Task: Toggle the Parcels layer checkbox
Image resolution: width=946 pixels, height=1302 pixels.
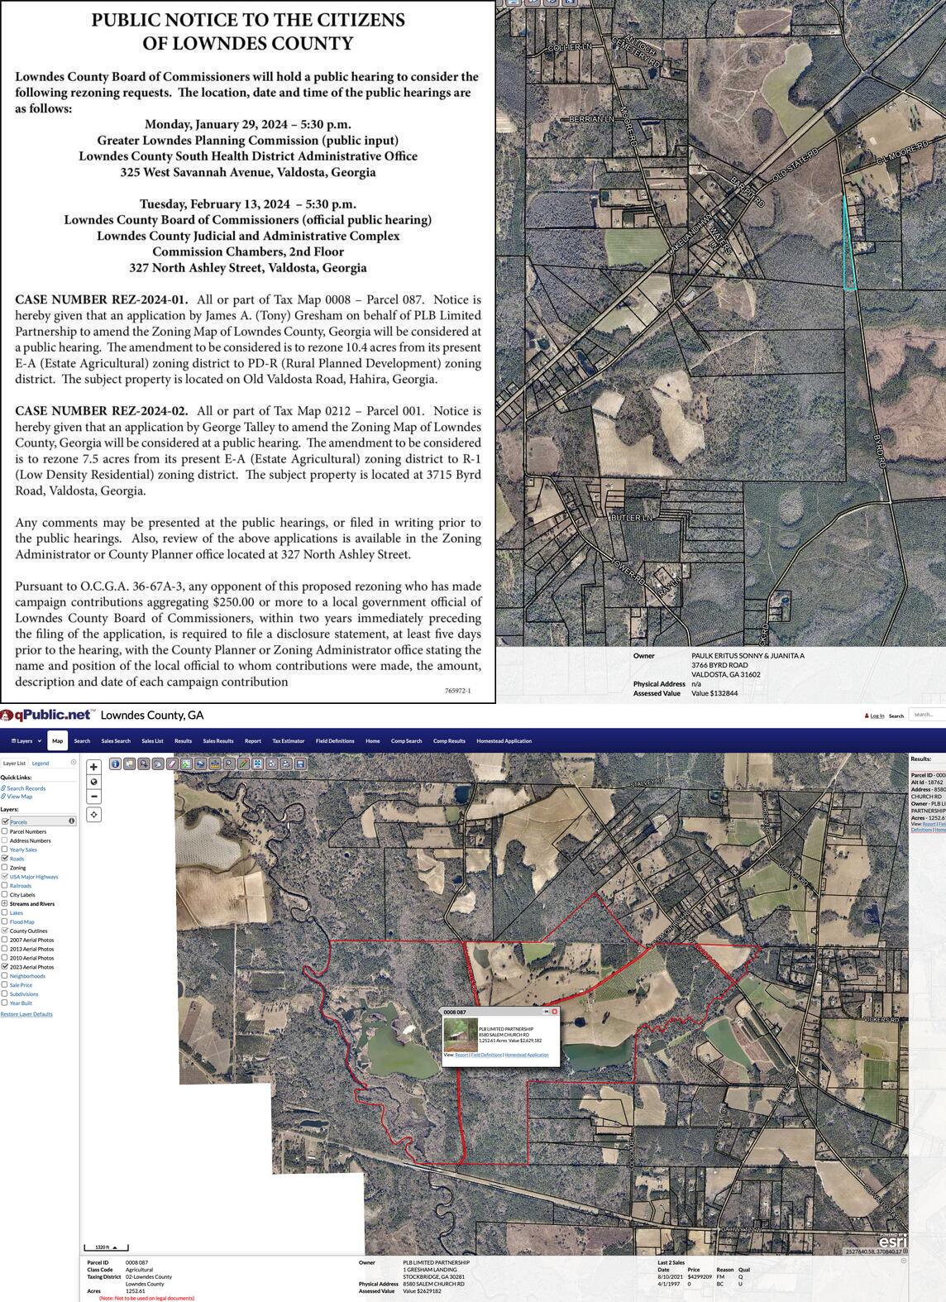Action: (5, 822)
